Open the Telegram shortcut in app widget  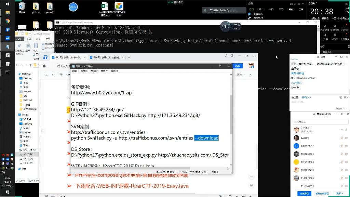pos(255,14)
